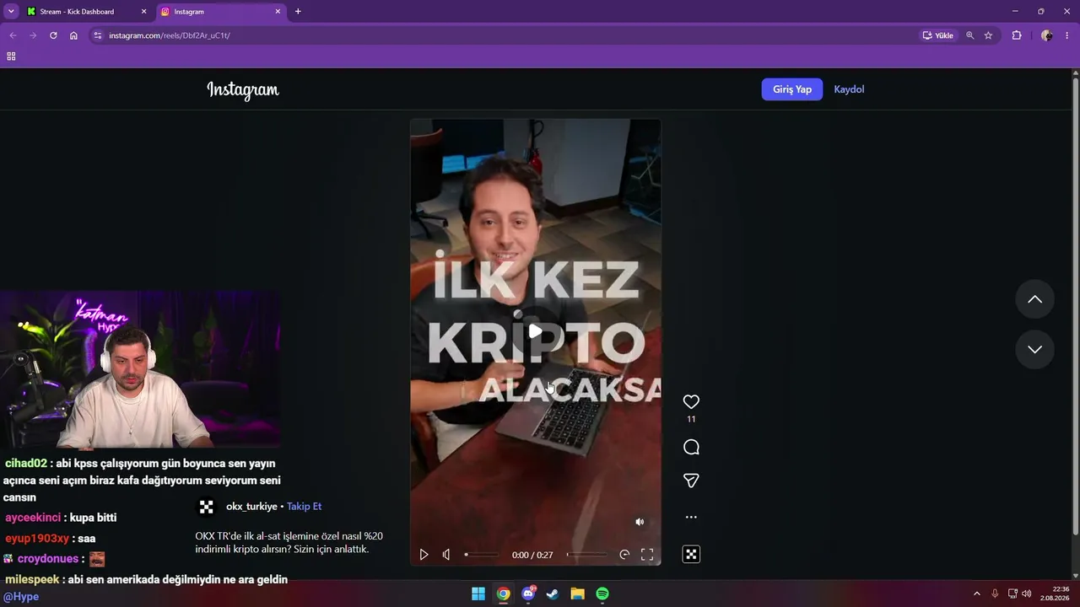Screen dimensions: 1080x607
Task: Click the Chrome taskbar icon
Action: pyautogui.click(x=503, y=594)
